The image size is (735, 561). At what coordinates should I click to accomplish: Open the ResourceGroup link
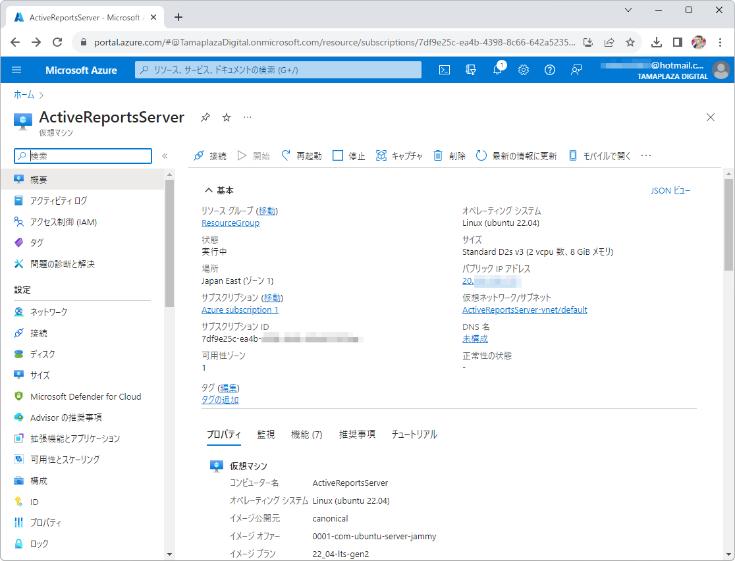coord(230,223)
